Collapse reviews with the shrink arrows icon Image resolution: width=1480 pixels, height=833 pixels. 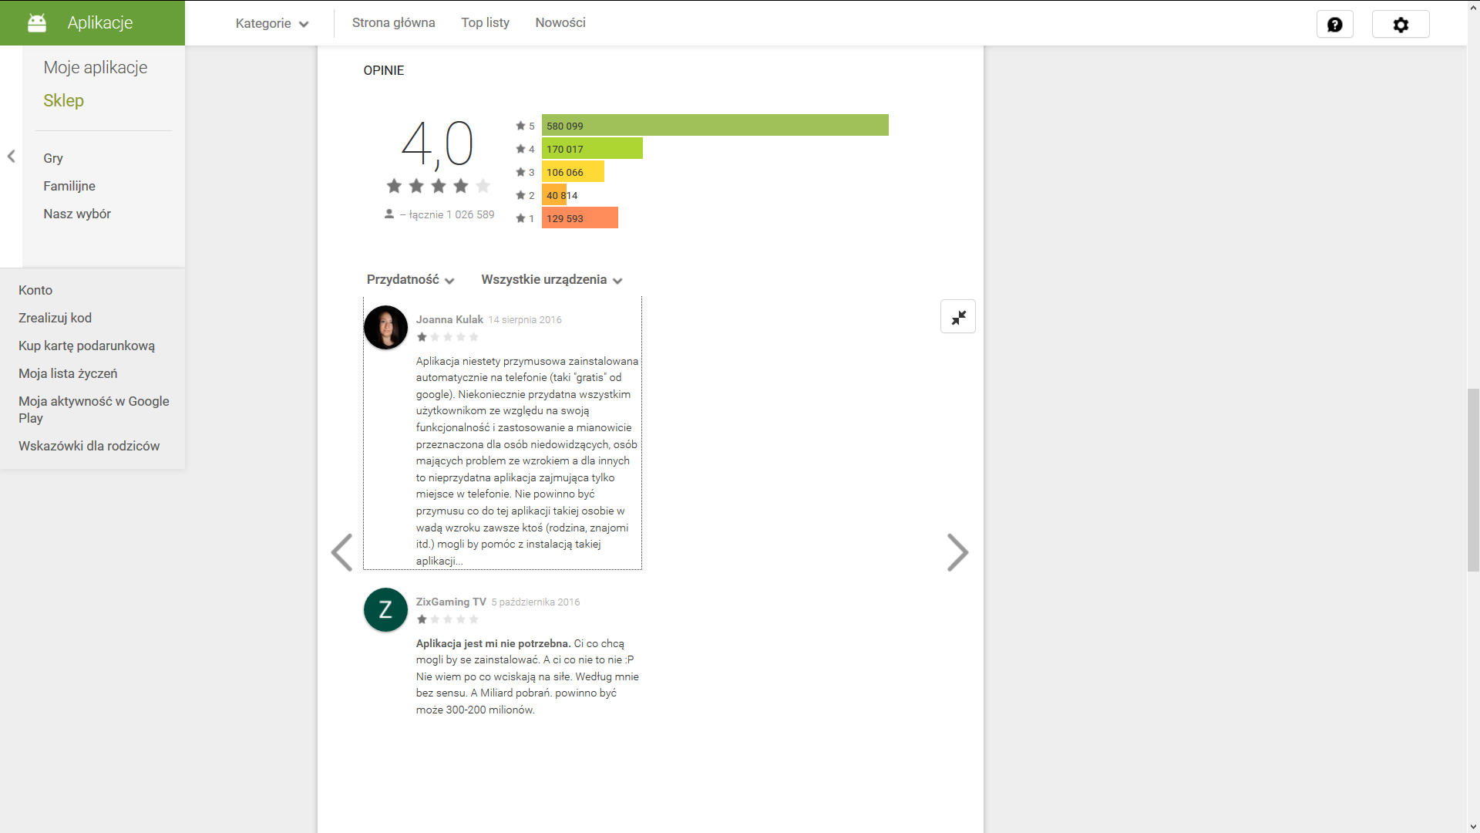[x=958, y=317]
